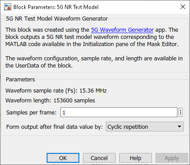Click the greyed-out Apply button

click(172, 158)
